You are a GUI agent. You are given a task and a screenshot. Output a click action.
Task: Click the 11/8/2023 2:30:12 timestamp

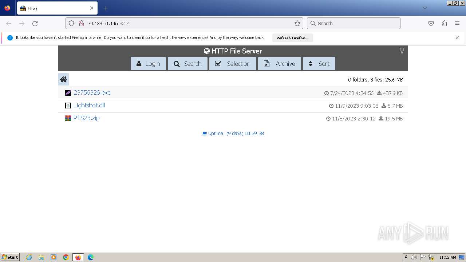[x=354, y=119]
